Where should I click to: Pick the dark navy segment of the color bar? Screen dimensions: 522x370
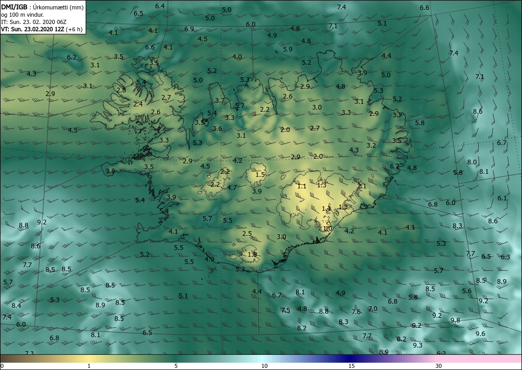tap(350, 359)
